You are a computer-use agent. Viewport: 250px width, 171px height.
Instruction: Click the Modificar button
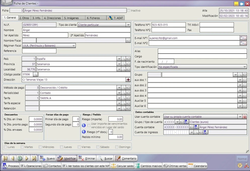(67, 158)
